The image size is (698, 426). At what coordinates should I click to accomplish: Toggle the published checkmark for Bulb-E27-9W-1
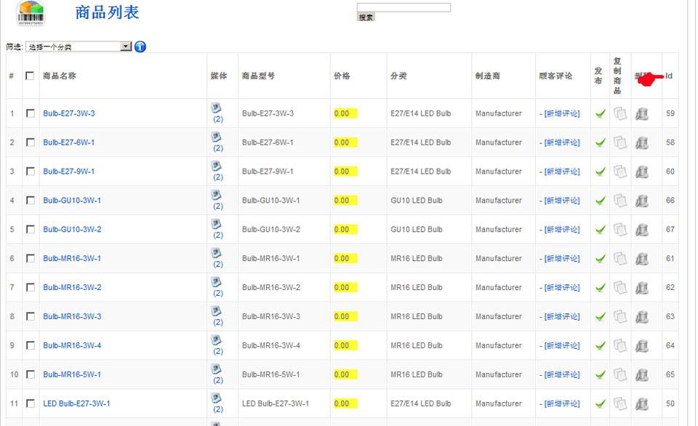click(x=600, y=172)
